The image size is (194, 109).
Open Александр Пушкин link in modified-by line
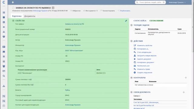pos(40,11)
